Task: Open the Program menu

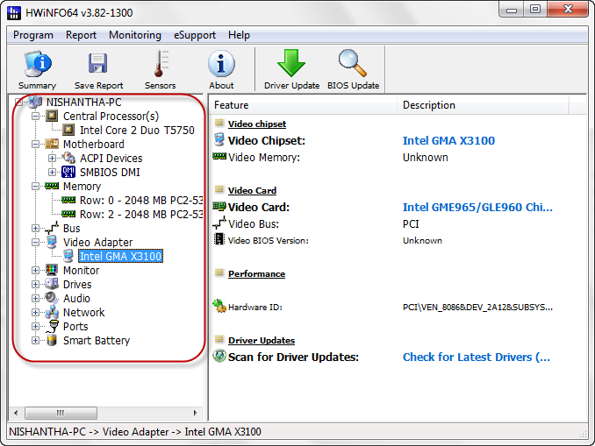Action: (33, 35)
